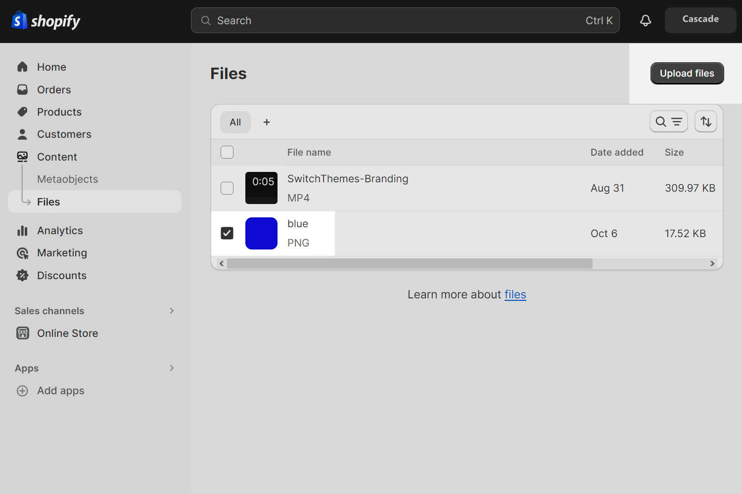Image resolution: width=742 pixels, height=494 pixels.
Task: Click the Products tag icon
Action: [x=22, y=112]
